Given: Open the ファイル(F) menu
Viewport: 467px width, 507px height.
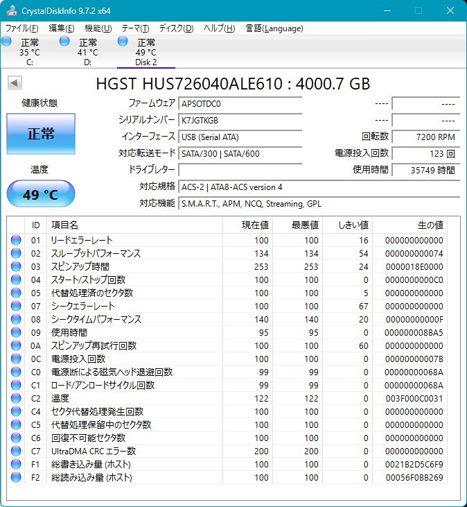Looking at the screenshot, I should point(21,28).
